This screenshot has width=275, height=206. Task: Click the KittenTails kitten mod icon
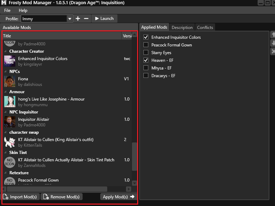click(10, 142)
